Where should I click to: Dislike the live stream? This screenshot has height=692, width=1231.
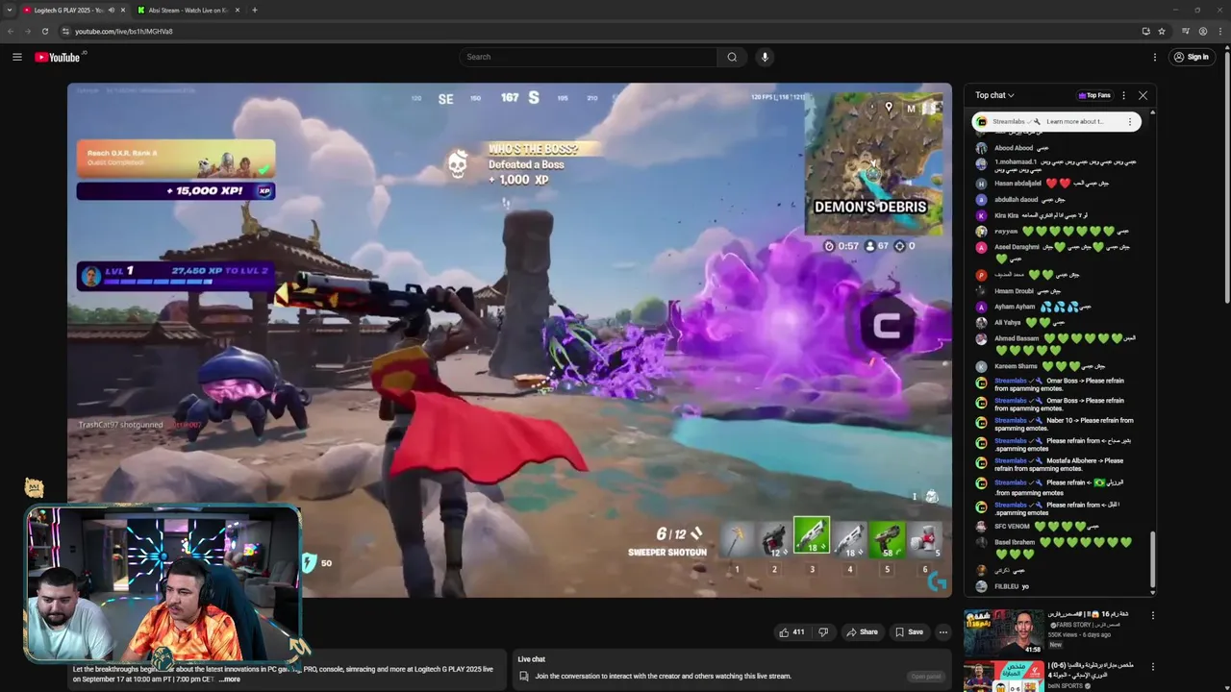click(x=823, y=631)
